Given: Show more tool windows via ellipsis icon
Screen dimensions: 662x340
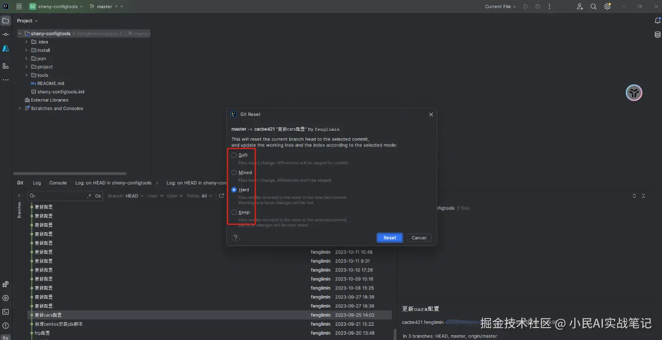Looking at the screenshot, I should pos(6,80).
